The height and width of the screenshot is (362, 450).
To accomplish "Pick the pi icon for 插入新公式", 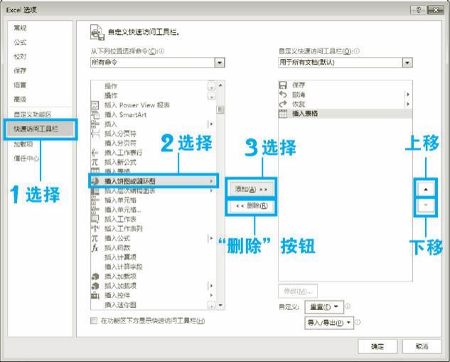I will (x=95, y=162).
